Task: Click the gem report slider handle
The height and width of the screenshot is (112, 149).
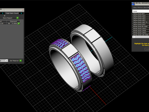Action: [x=5, y=16]
